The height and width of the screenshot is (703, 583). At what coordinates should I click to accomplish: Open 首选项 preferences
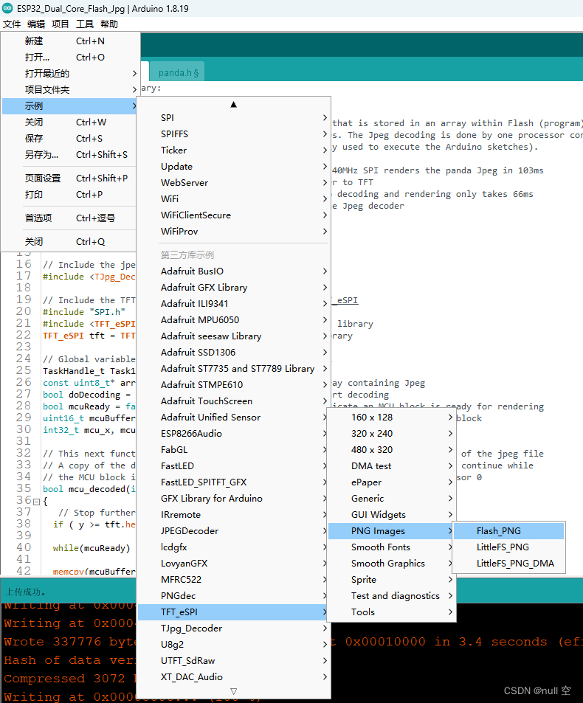[69, 218]
